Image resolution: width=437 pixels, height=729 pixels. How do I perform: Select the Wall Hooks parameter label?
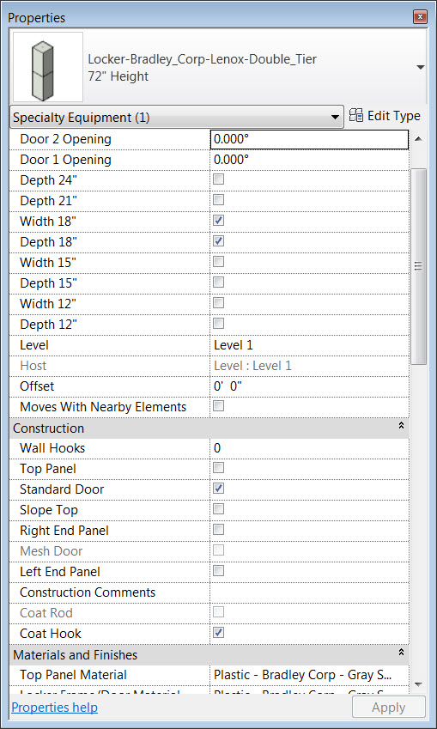(x=52, y=447)
